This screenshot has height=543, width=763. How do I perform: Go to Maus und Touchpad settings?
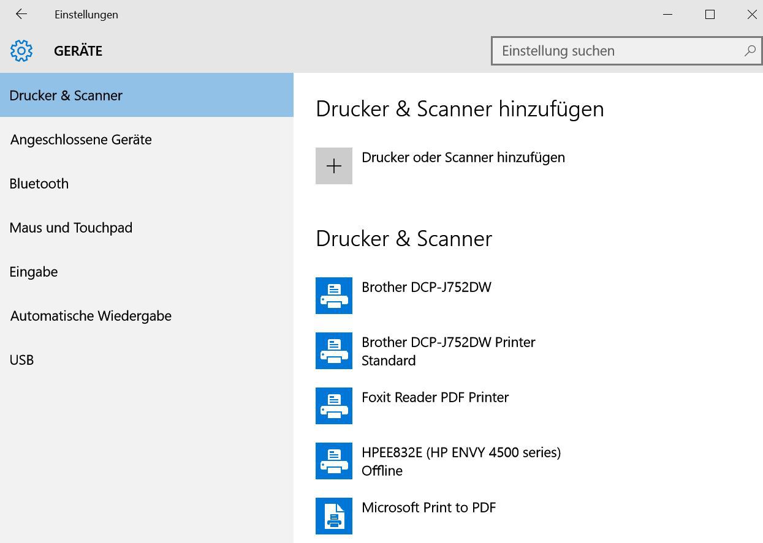pos(71,228)
